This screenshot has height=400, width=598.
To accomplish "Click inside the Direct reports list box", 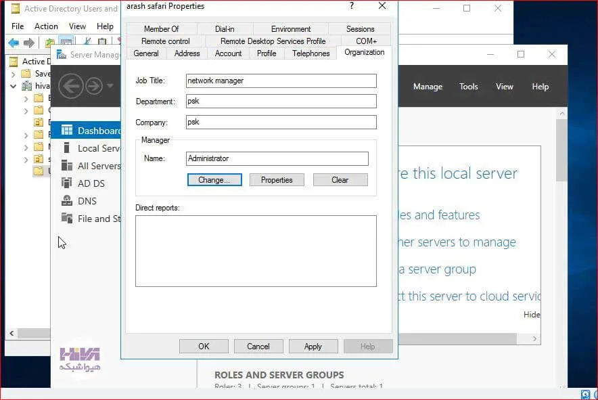I will [256, 251].
